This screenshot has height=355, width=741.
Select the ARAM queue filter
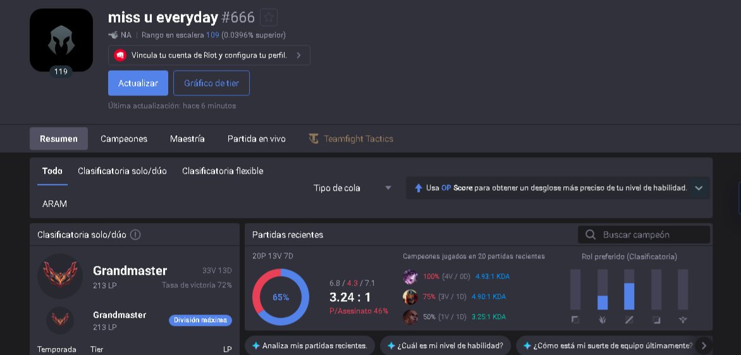click(x=54, y=204)
